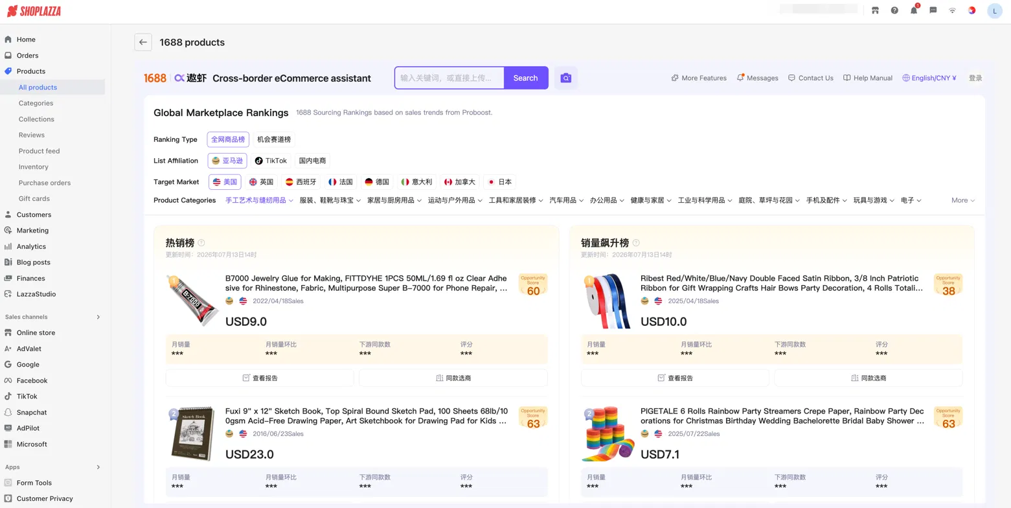Open Analytics in the sidebar
1011x508 pixels.
coord(31,246)
